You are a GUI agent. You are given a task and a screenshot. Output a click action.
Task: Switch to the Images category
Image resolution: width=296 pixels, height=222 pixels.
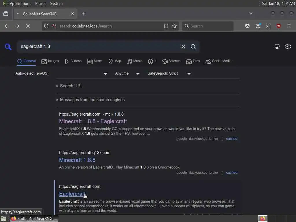coord(50,61)
